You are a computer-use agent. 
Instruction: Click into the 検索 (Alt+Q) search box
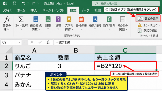point(126,4)
